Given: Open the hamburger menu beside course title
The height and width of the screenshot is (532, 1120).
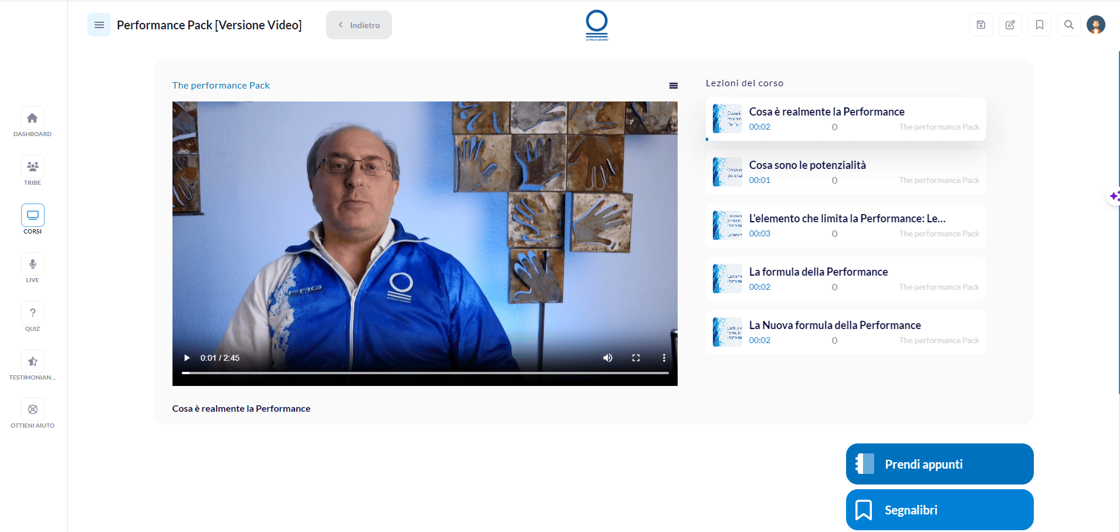Looking at the screenshot, I should click(99, 25).
